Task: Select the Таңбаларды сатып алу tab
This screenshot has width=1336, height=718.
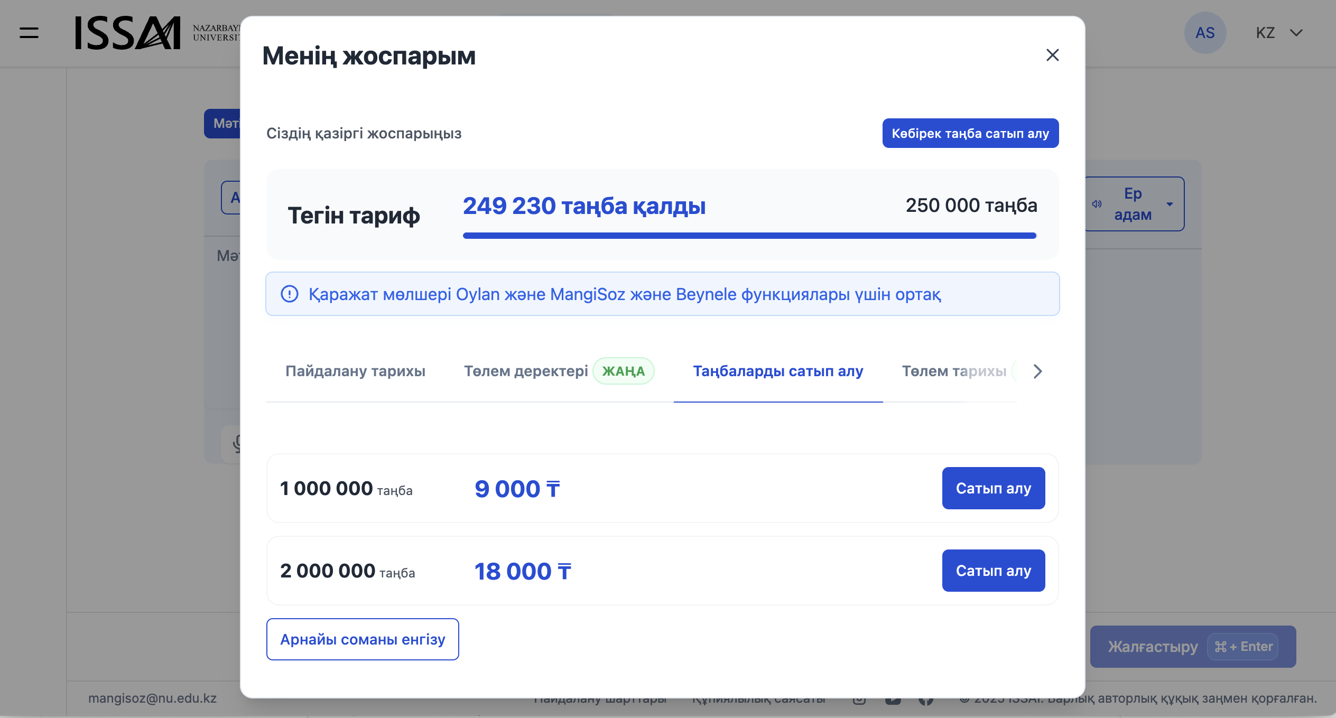Action: click(778, 371)
